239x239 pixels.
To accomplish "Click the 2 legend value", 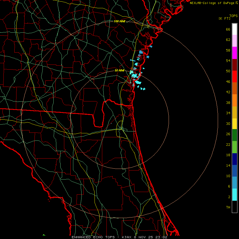I will pos(229,197).
